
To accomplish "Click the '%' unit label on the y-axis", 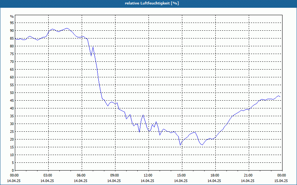I will (12, 17).
